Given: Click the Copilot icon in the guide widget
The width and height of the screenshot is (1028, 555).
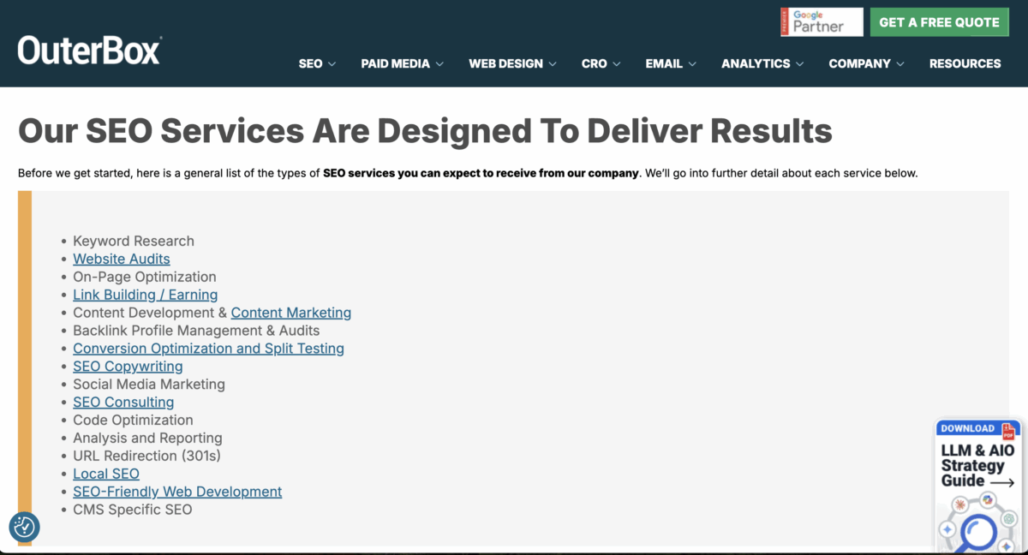Looking at the screenshot, I should click(x=987, y=499).
